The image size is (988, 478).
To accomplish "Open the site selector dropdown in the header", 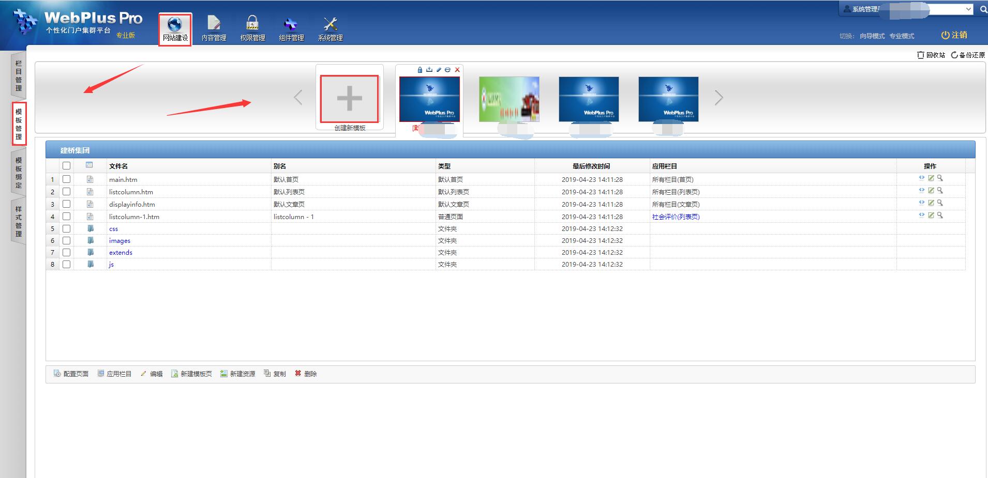I will coord(968,9).
